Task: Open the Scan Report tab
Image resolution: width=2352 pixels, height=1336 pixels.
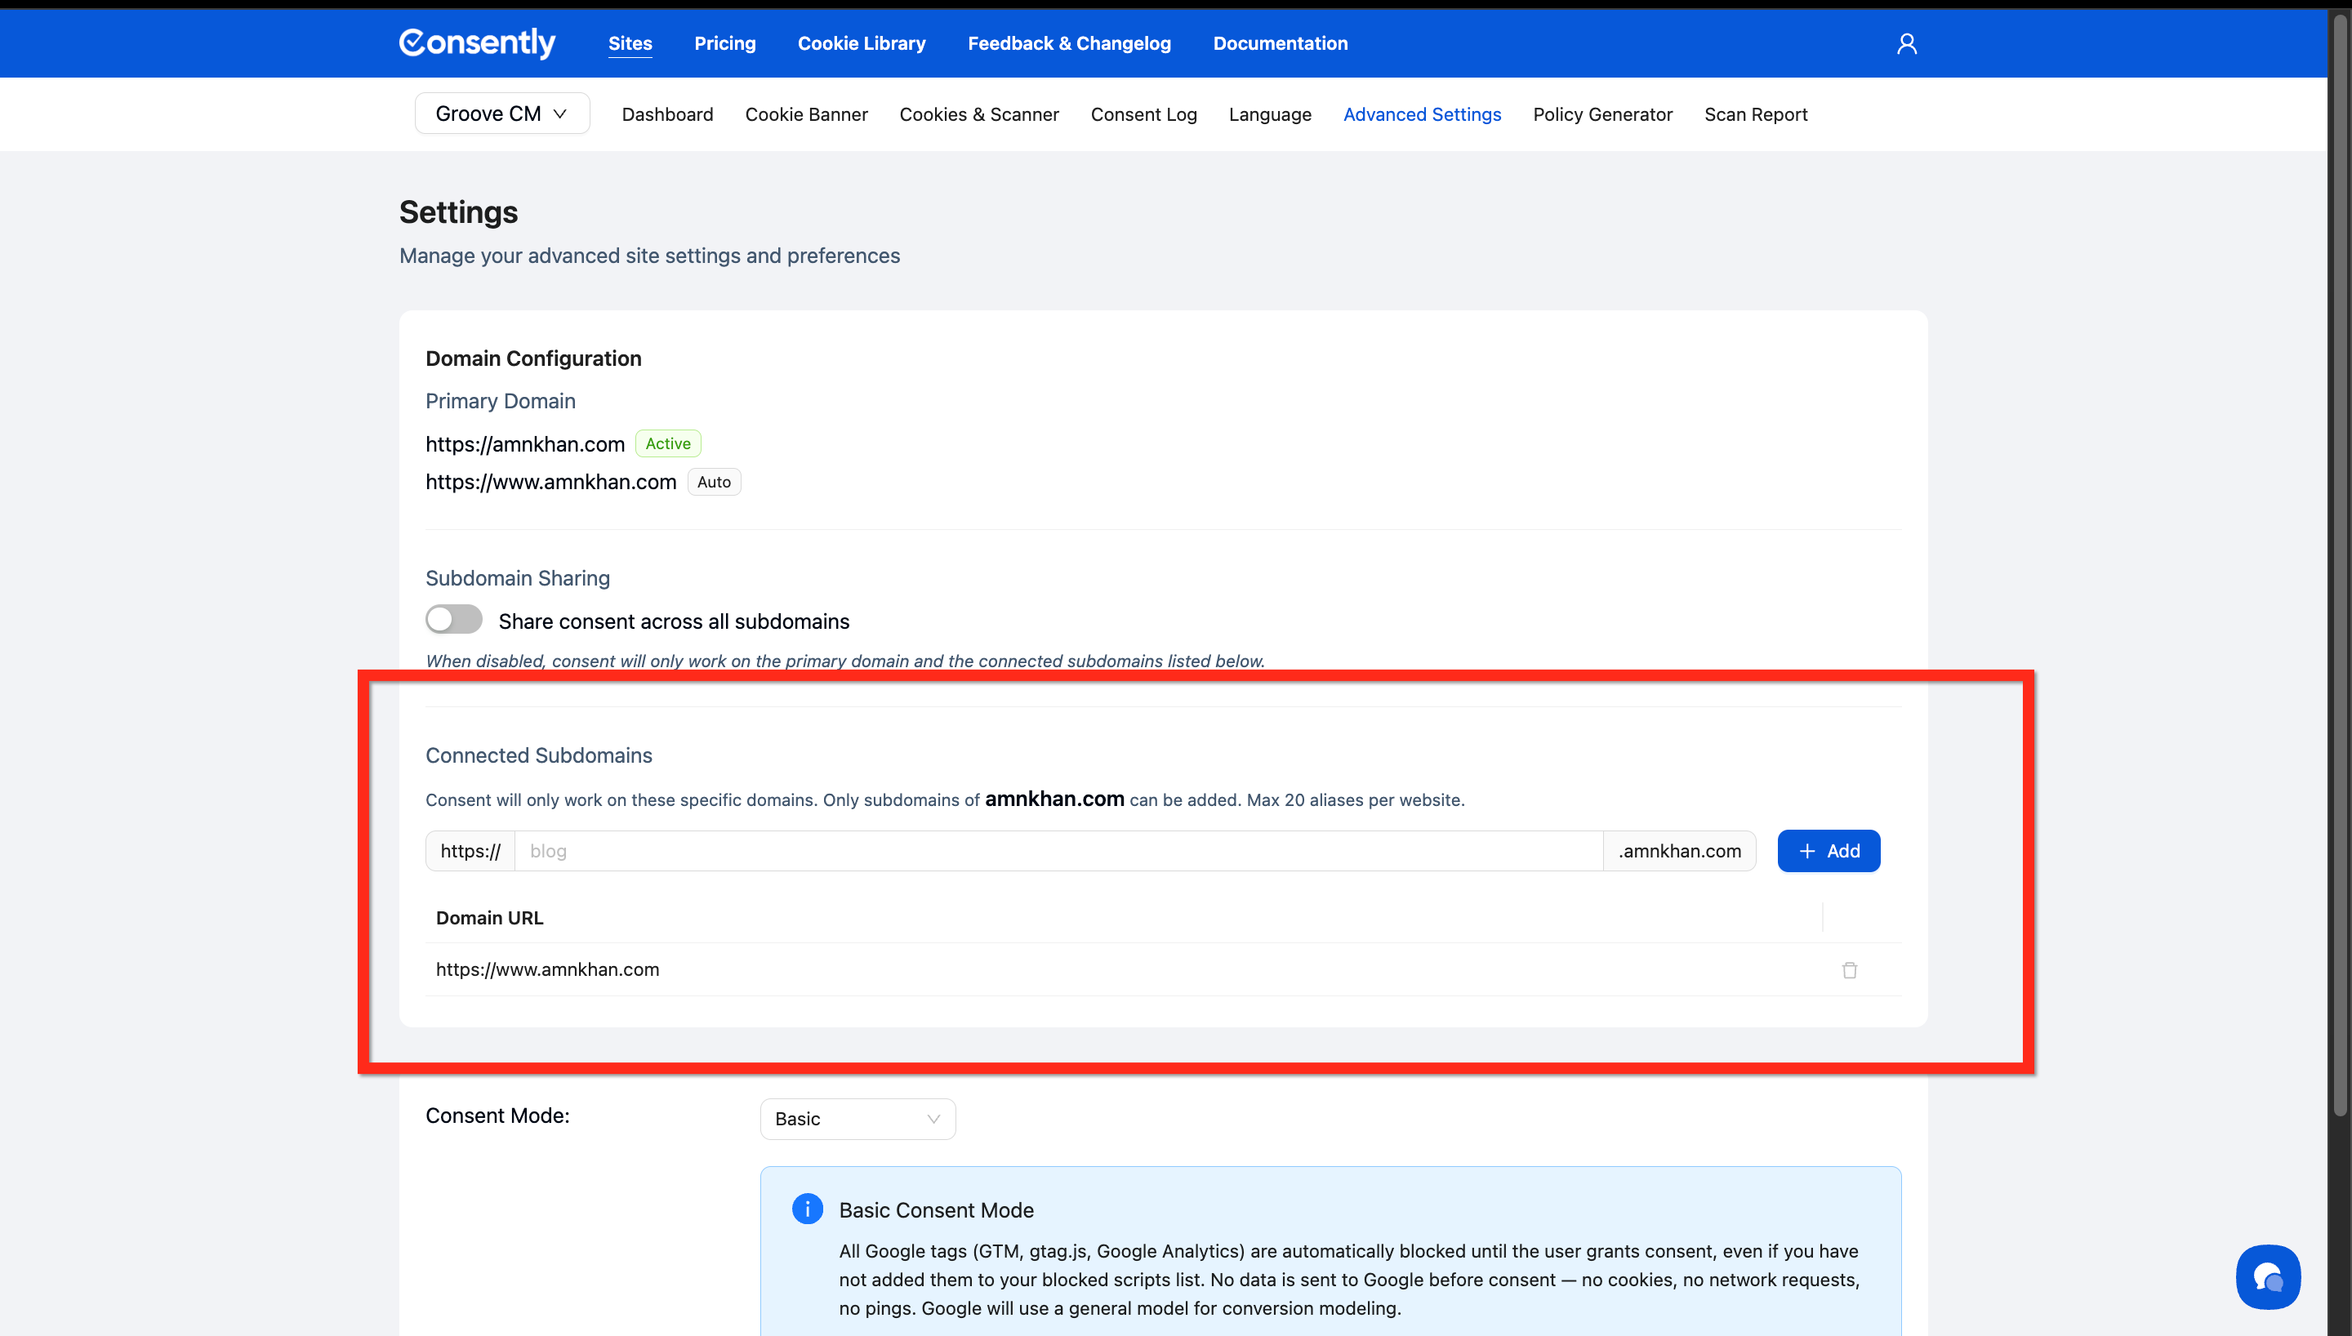Action: 1755,114
